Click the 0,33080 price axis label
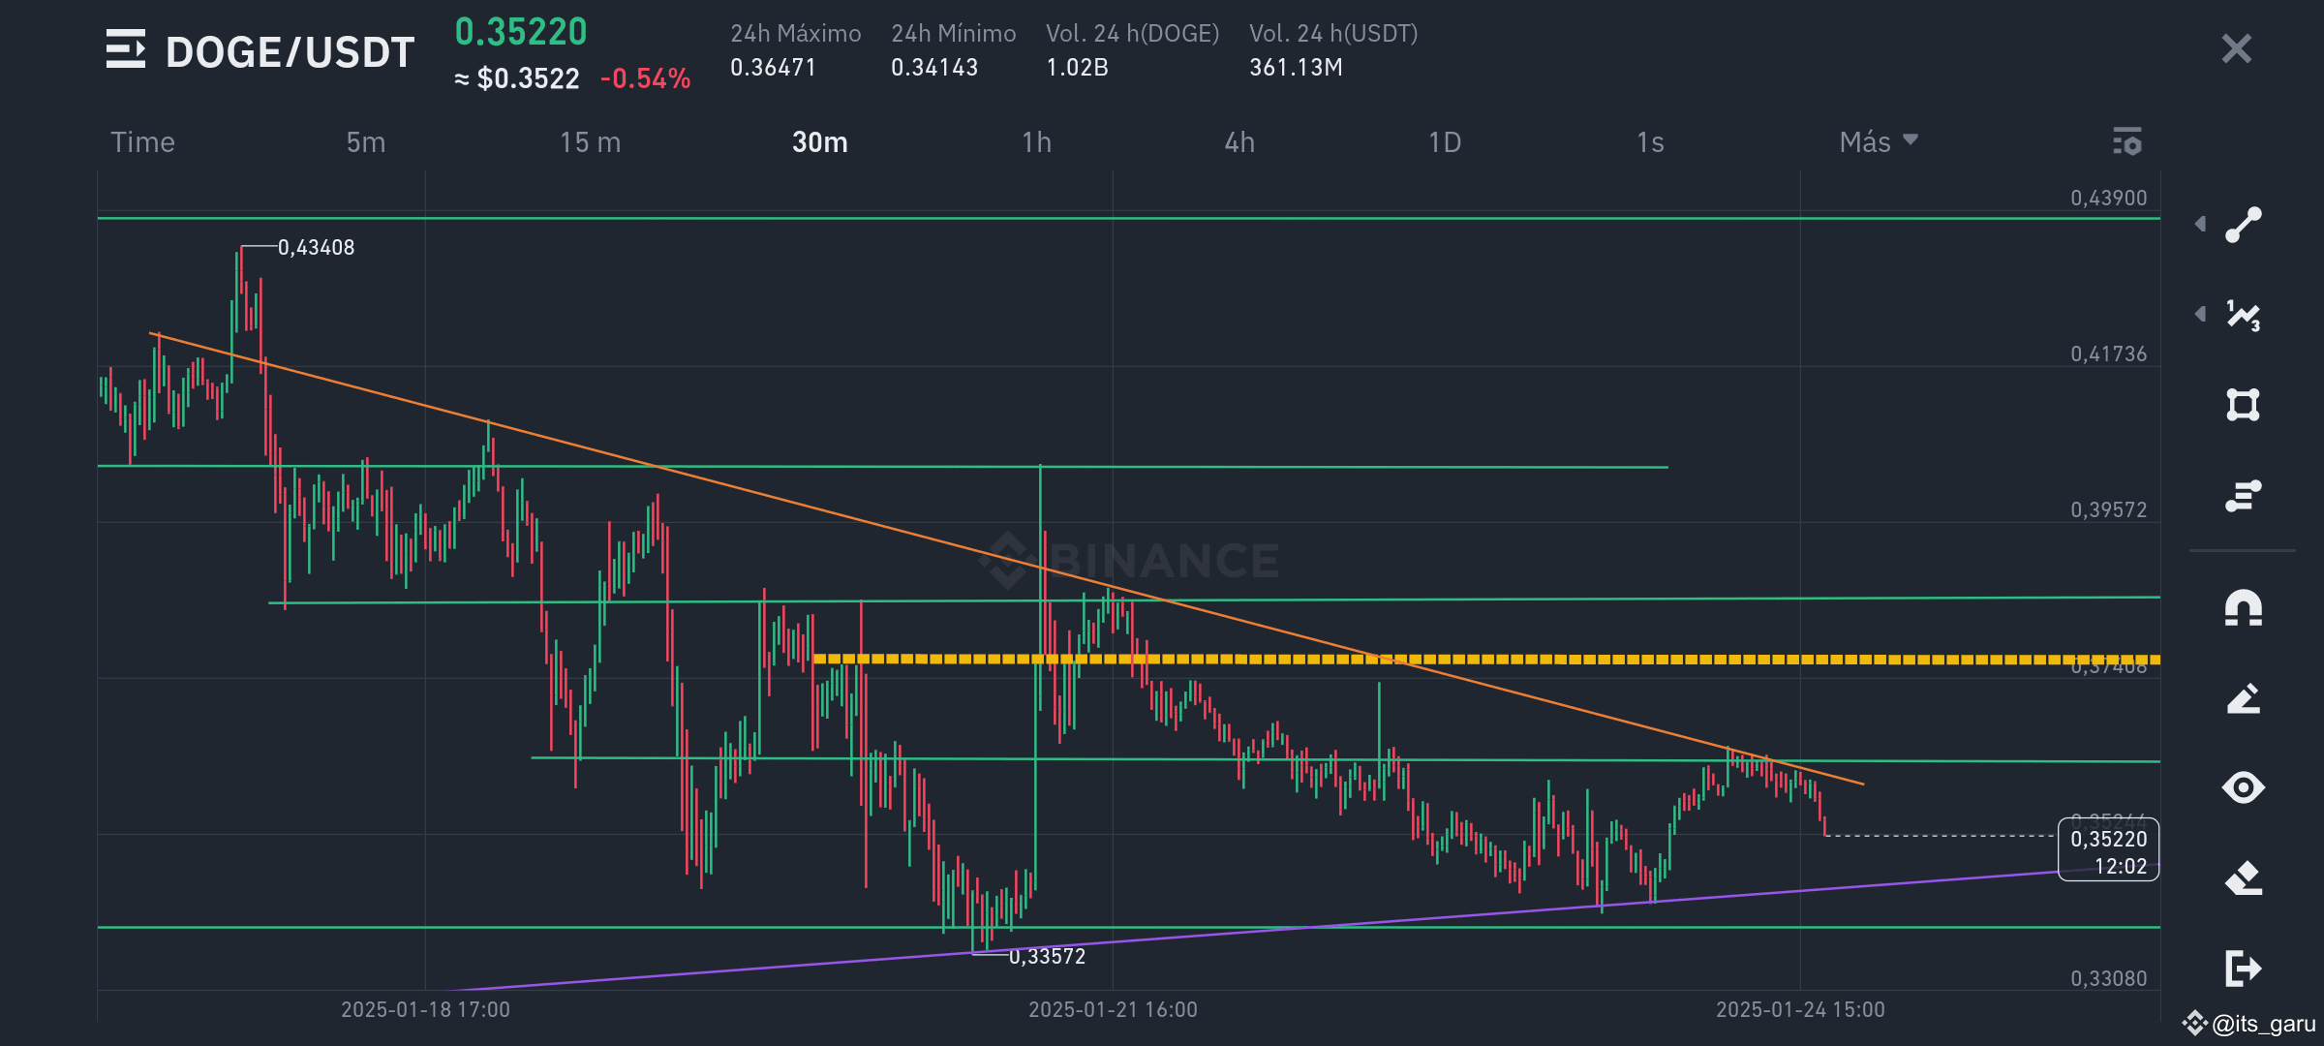Viewport: 2324px width, 1046px height. (x=2108, y=979)
